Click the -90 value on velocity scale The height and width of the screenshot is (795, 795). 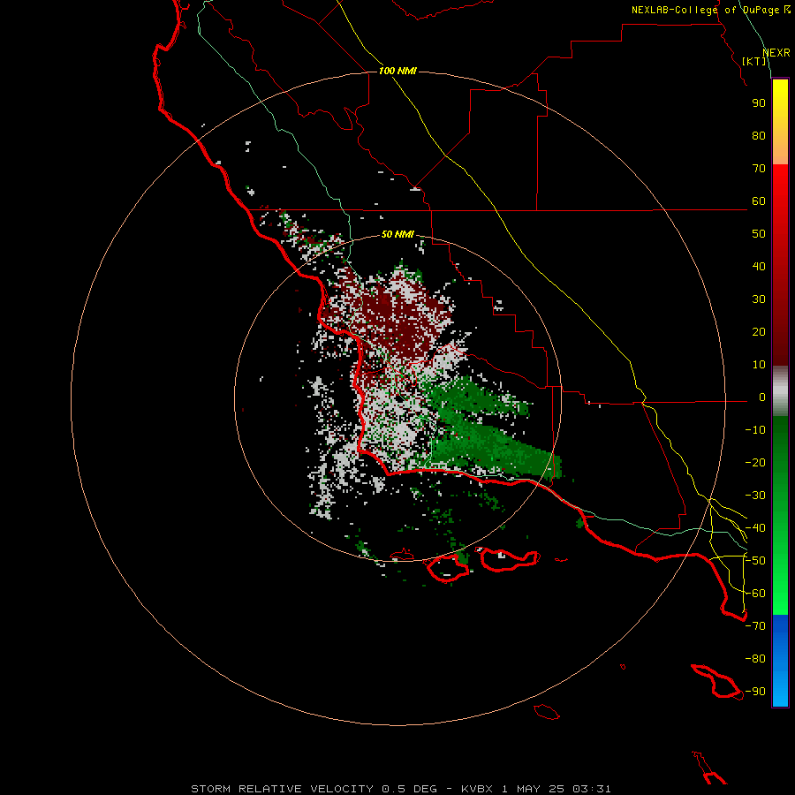(x=755, y=692)
